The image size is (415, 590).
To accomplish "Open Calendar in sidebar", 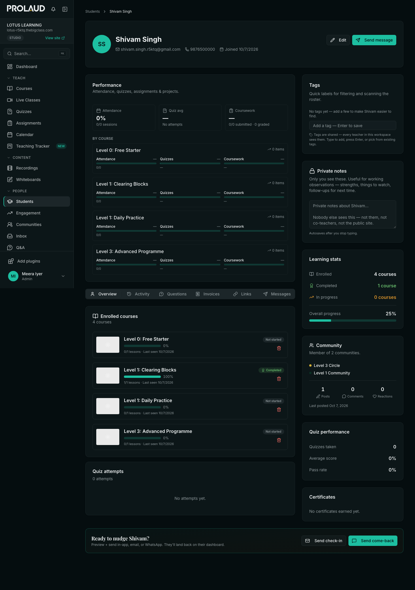I will point(37,135).
